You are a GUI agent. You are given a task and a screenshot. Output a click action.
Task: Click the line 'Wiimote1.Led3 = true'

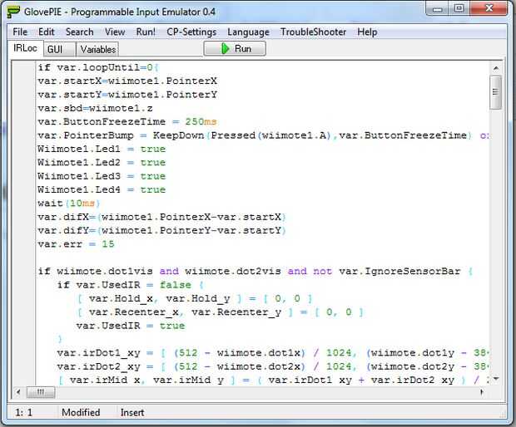pyautogui.click(x=102, y=176)
